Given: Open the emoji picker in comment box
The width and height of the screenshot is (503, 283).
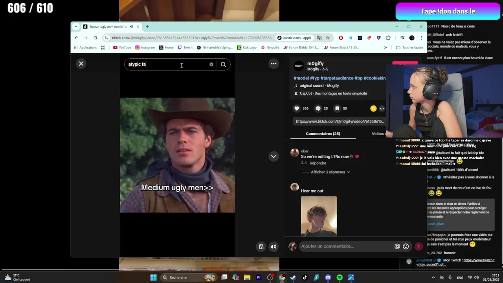Looking at the screenshot, I should tap(406, 246).
